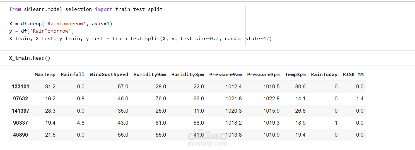Select the WindGustSpeed column header
Screen dimensions: 415x150
coord(109,74)
